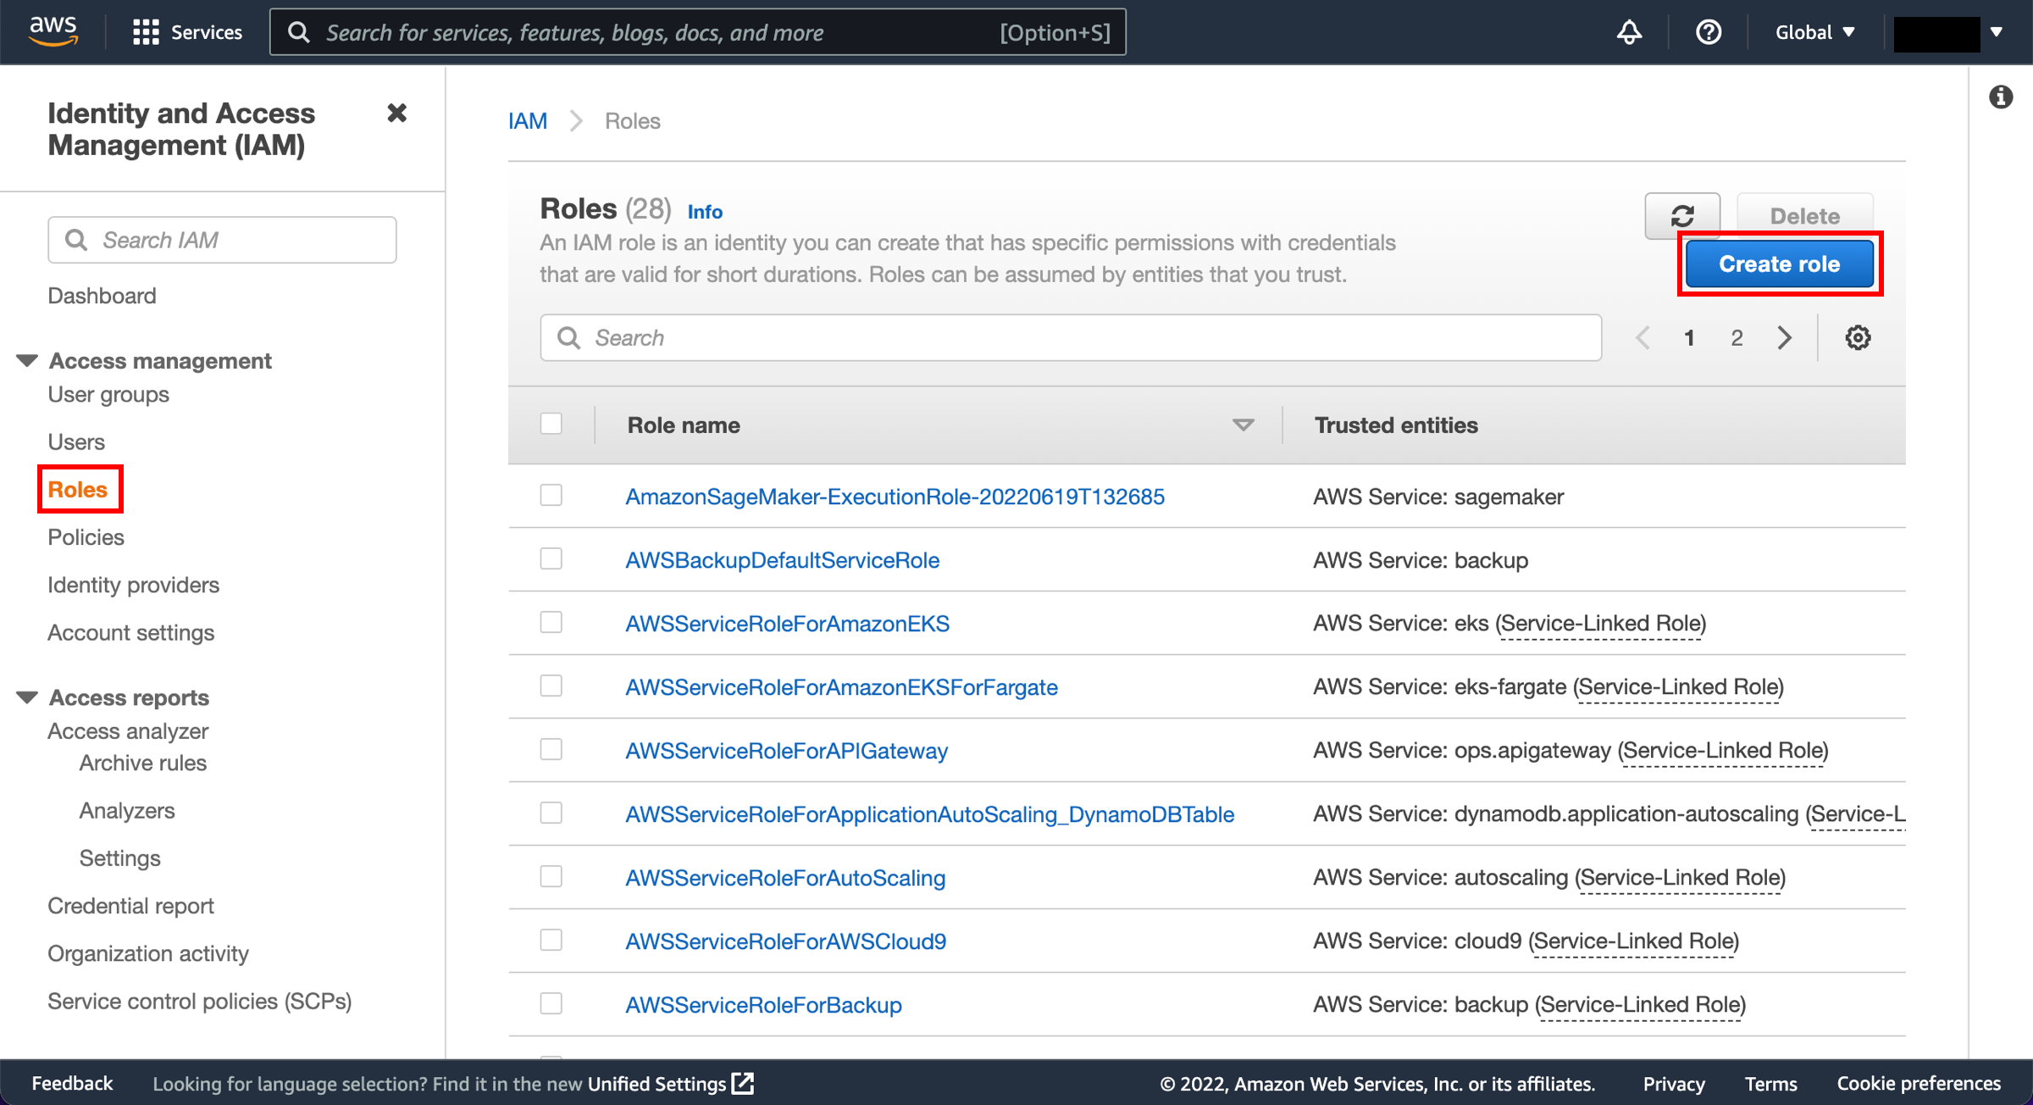Focus the roles Search field
The width and height of the screenshot is (2033, 1105).
tap(1071, 337)
